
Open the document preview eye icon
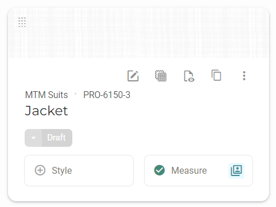(x=189, y=76)
